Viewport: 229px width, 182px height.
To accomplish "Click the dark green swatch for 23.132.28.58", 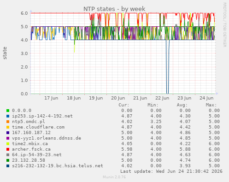I will [x=8, y=160].
